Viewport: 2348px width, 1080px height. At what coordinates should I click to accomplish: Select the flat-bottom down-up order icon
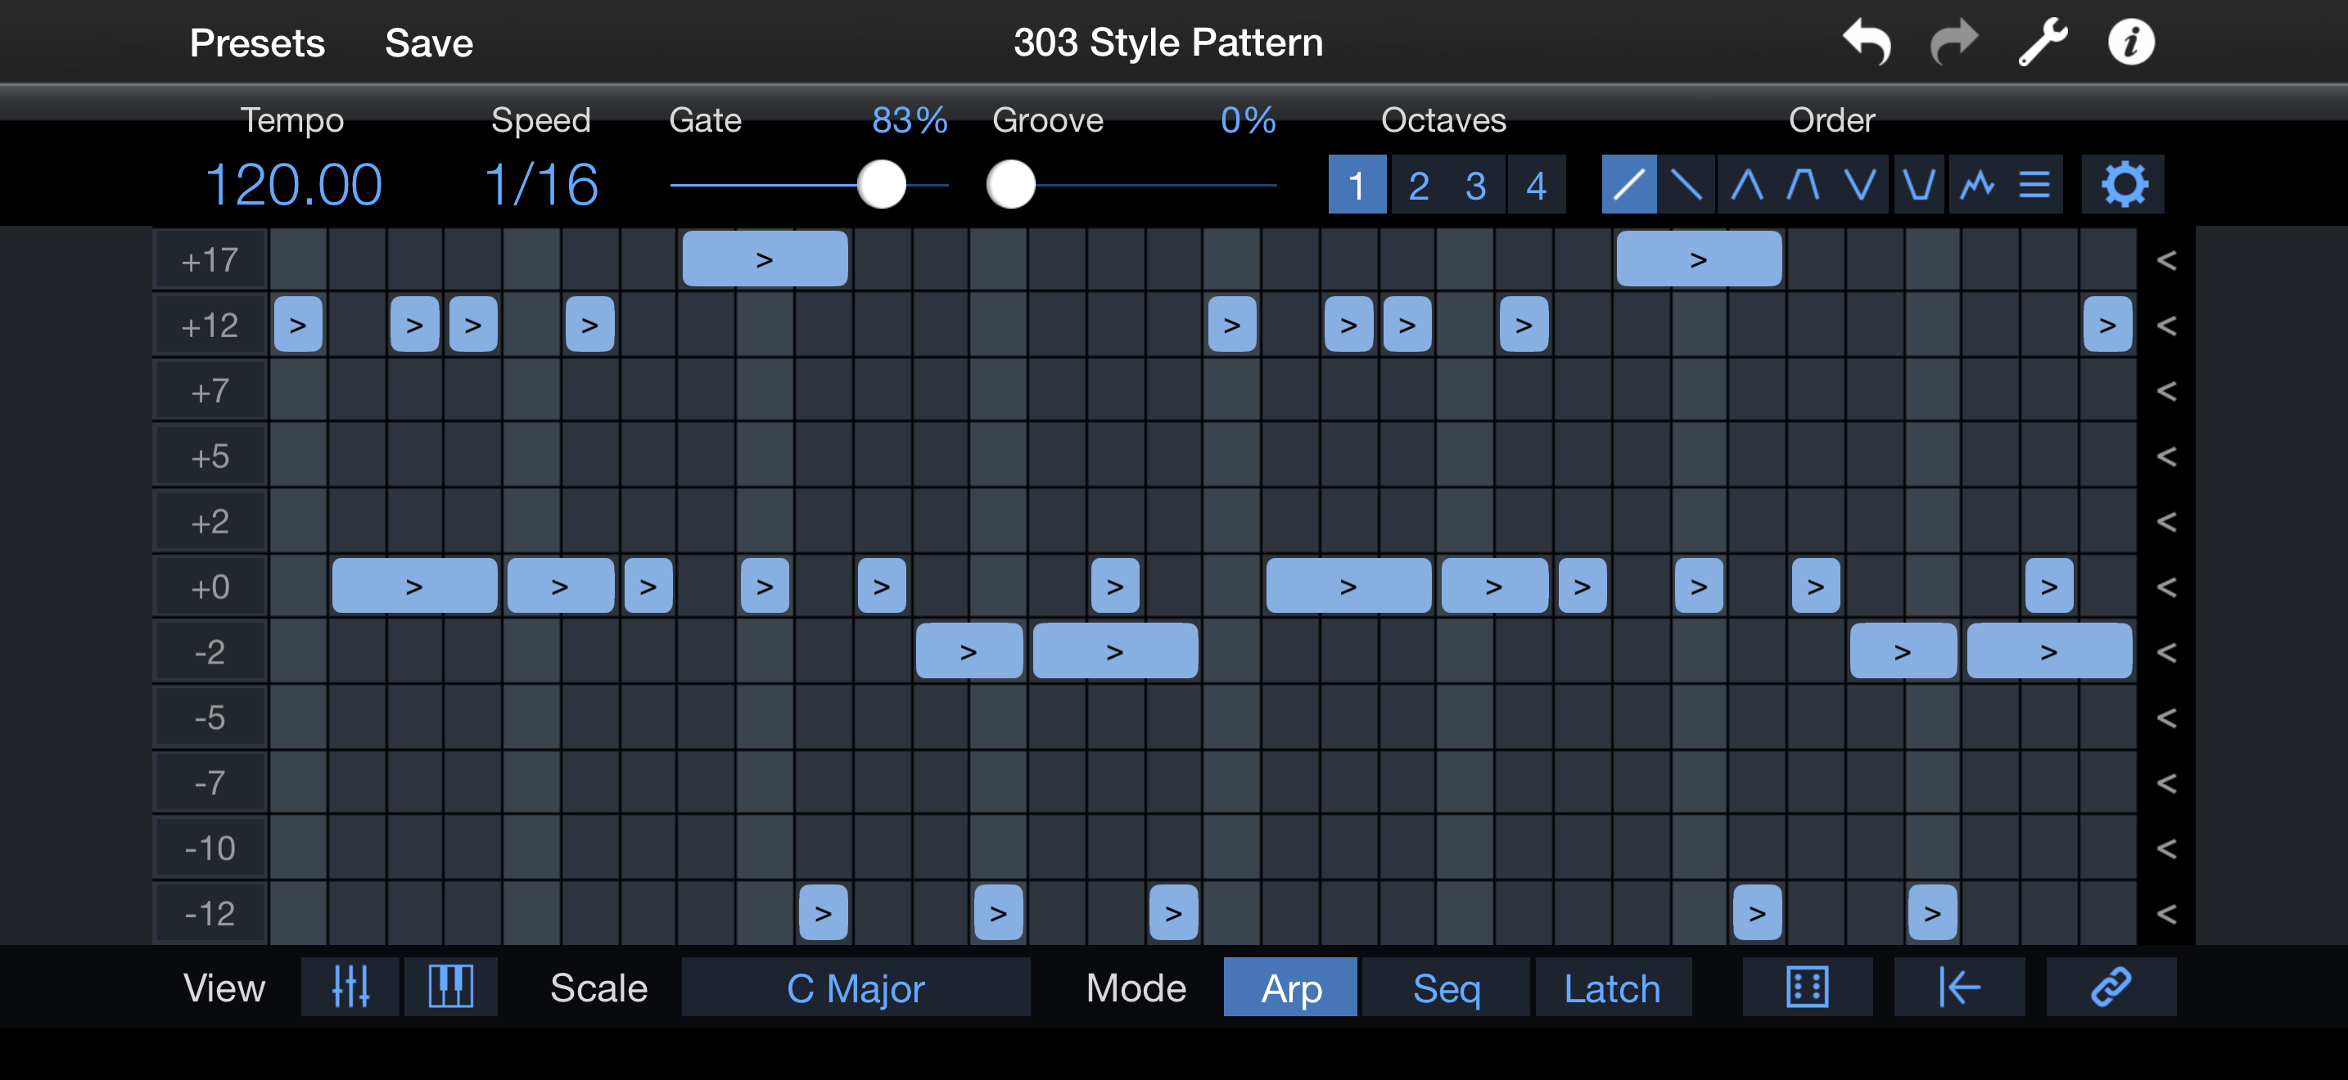coord(1919,185)
